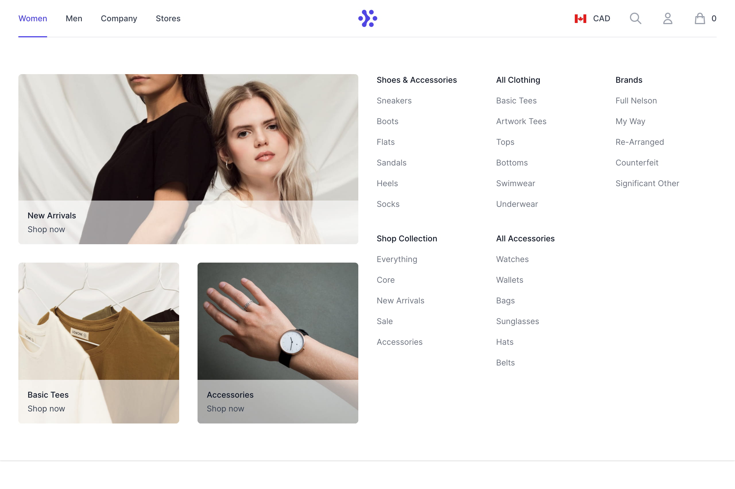
Task: Click the search magnifier icon
Action: (x=635, y=18)
